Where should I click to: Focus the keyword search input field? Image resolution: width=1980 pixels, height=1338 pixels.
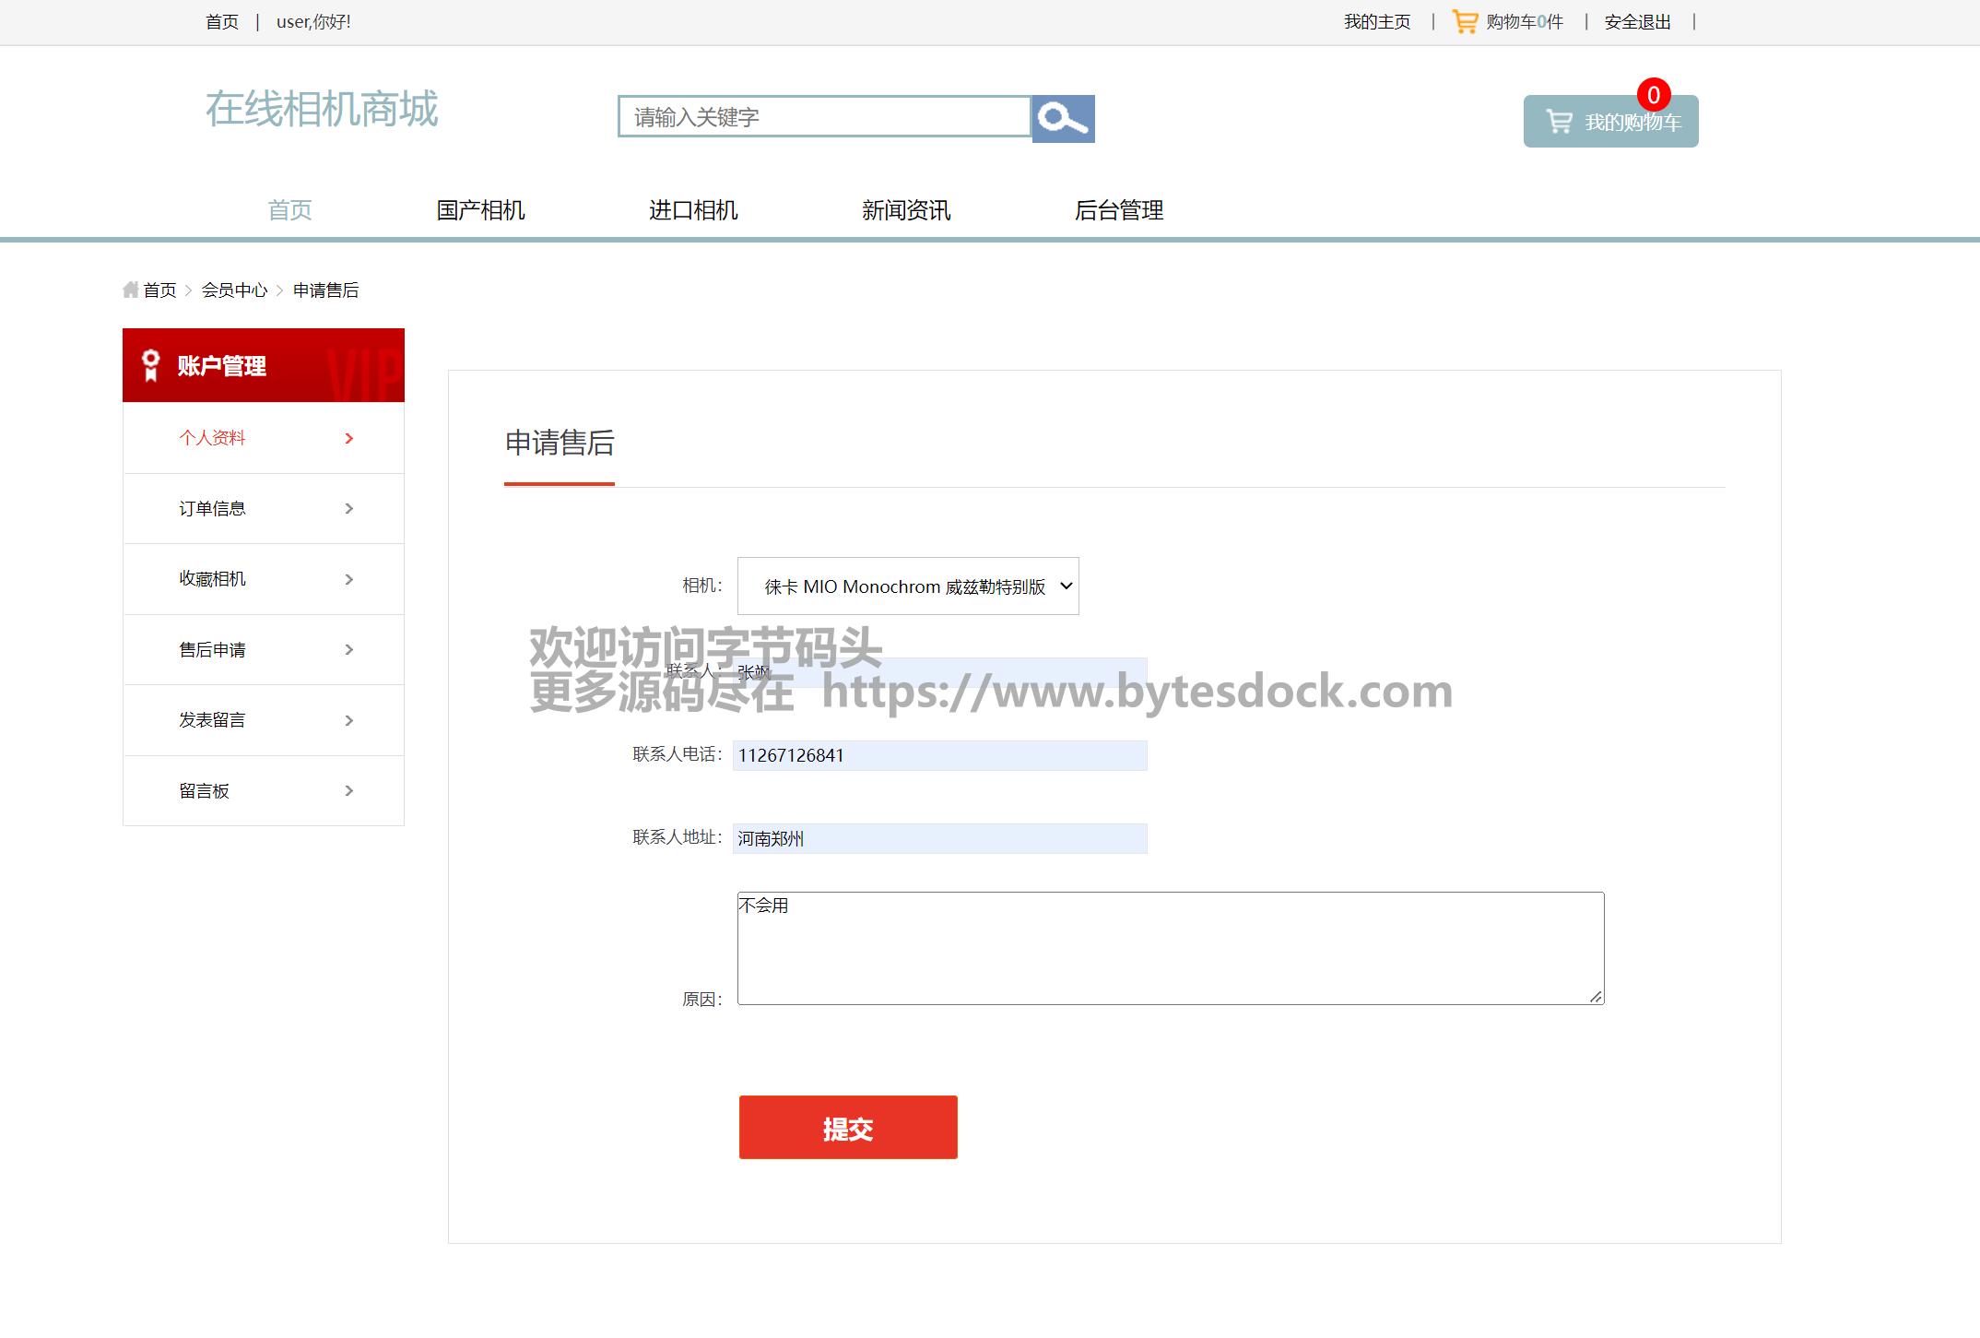pyautogui.click(x=824, y=117)
